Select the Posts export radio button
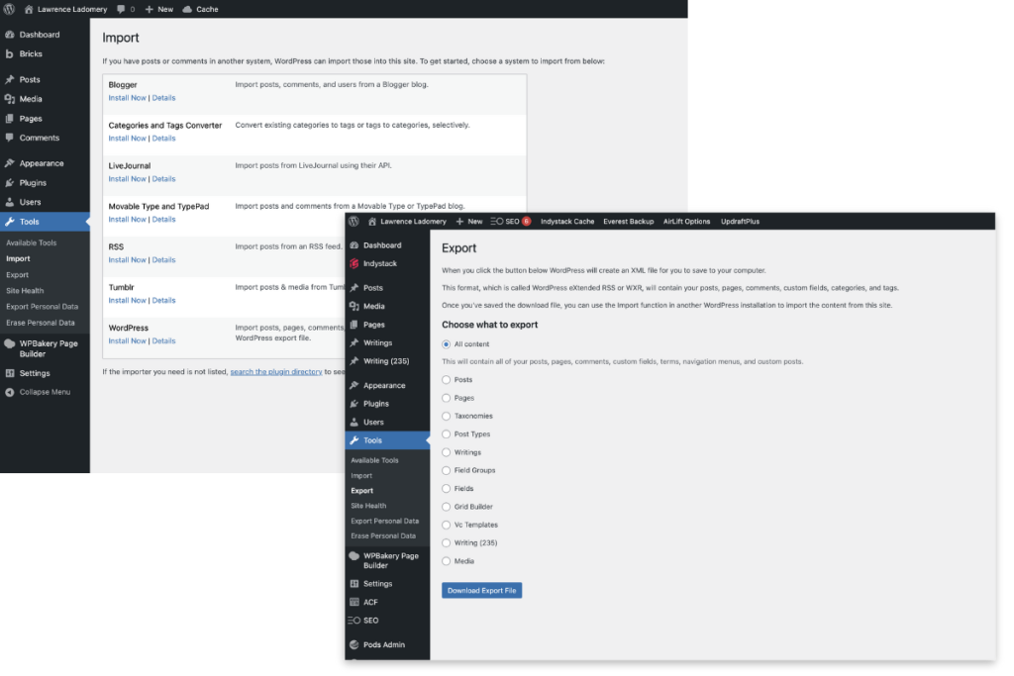Screen dimensions: 1014x676 [x=447, y=380]
